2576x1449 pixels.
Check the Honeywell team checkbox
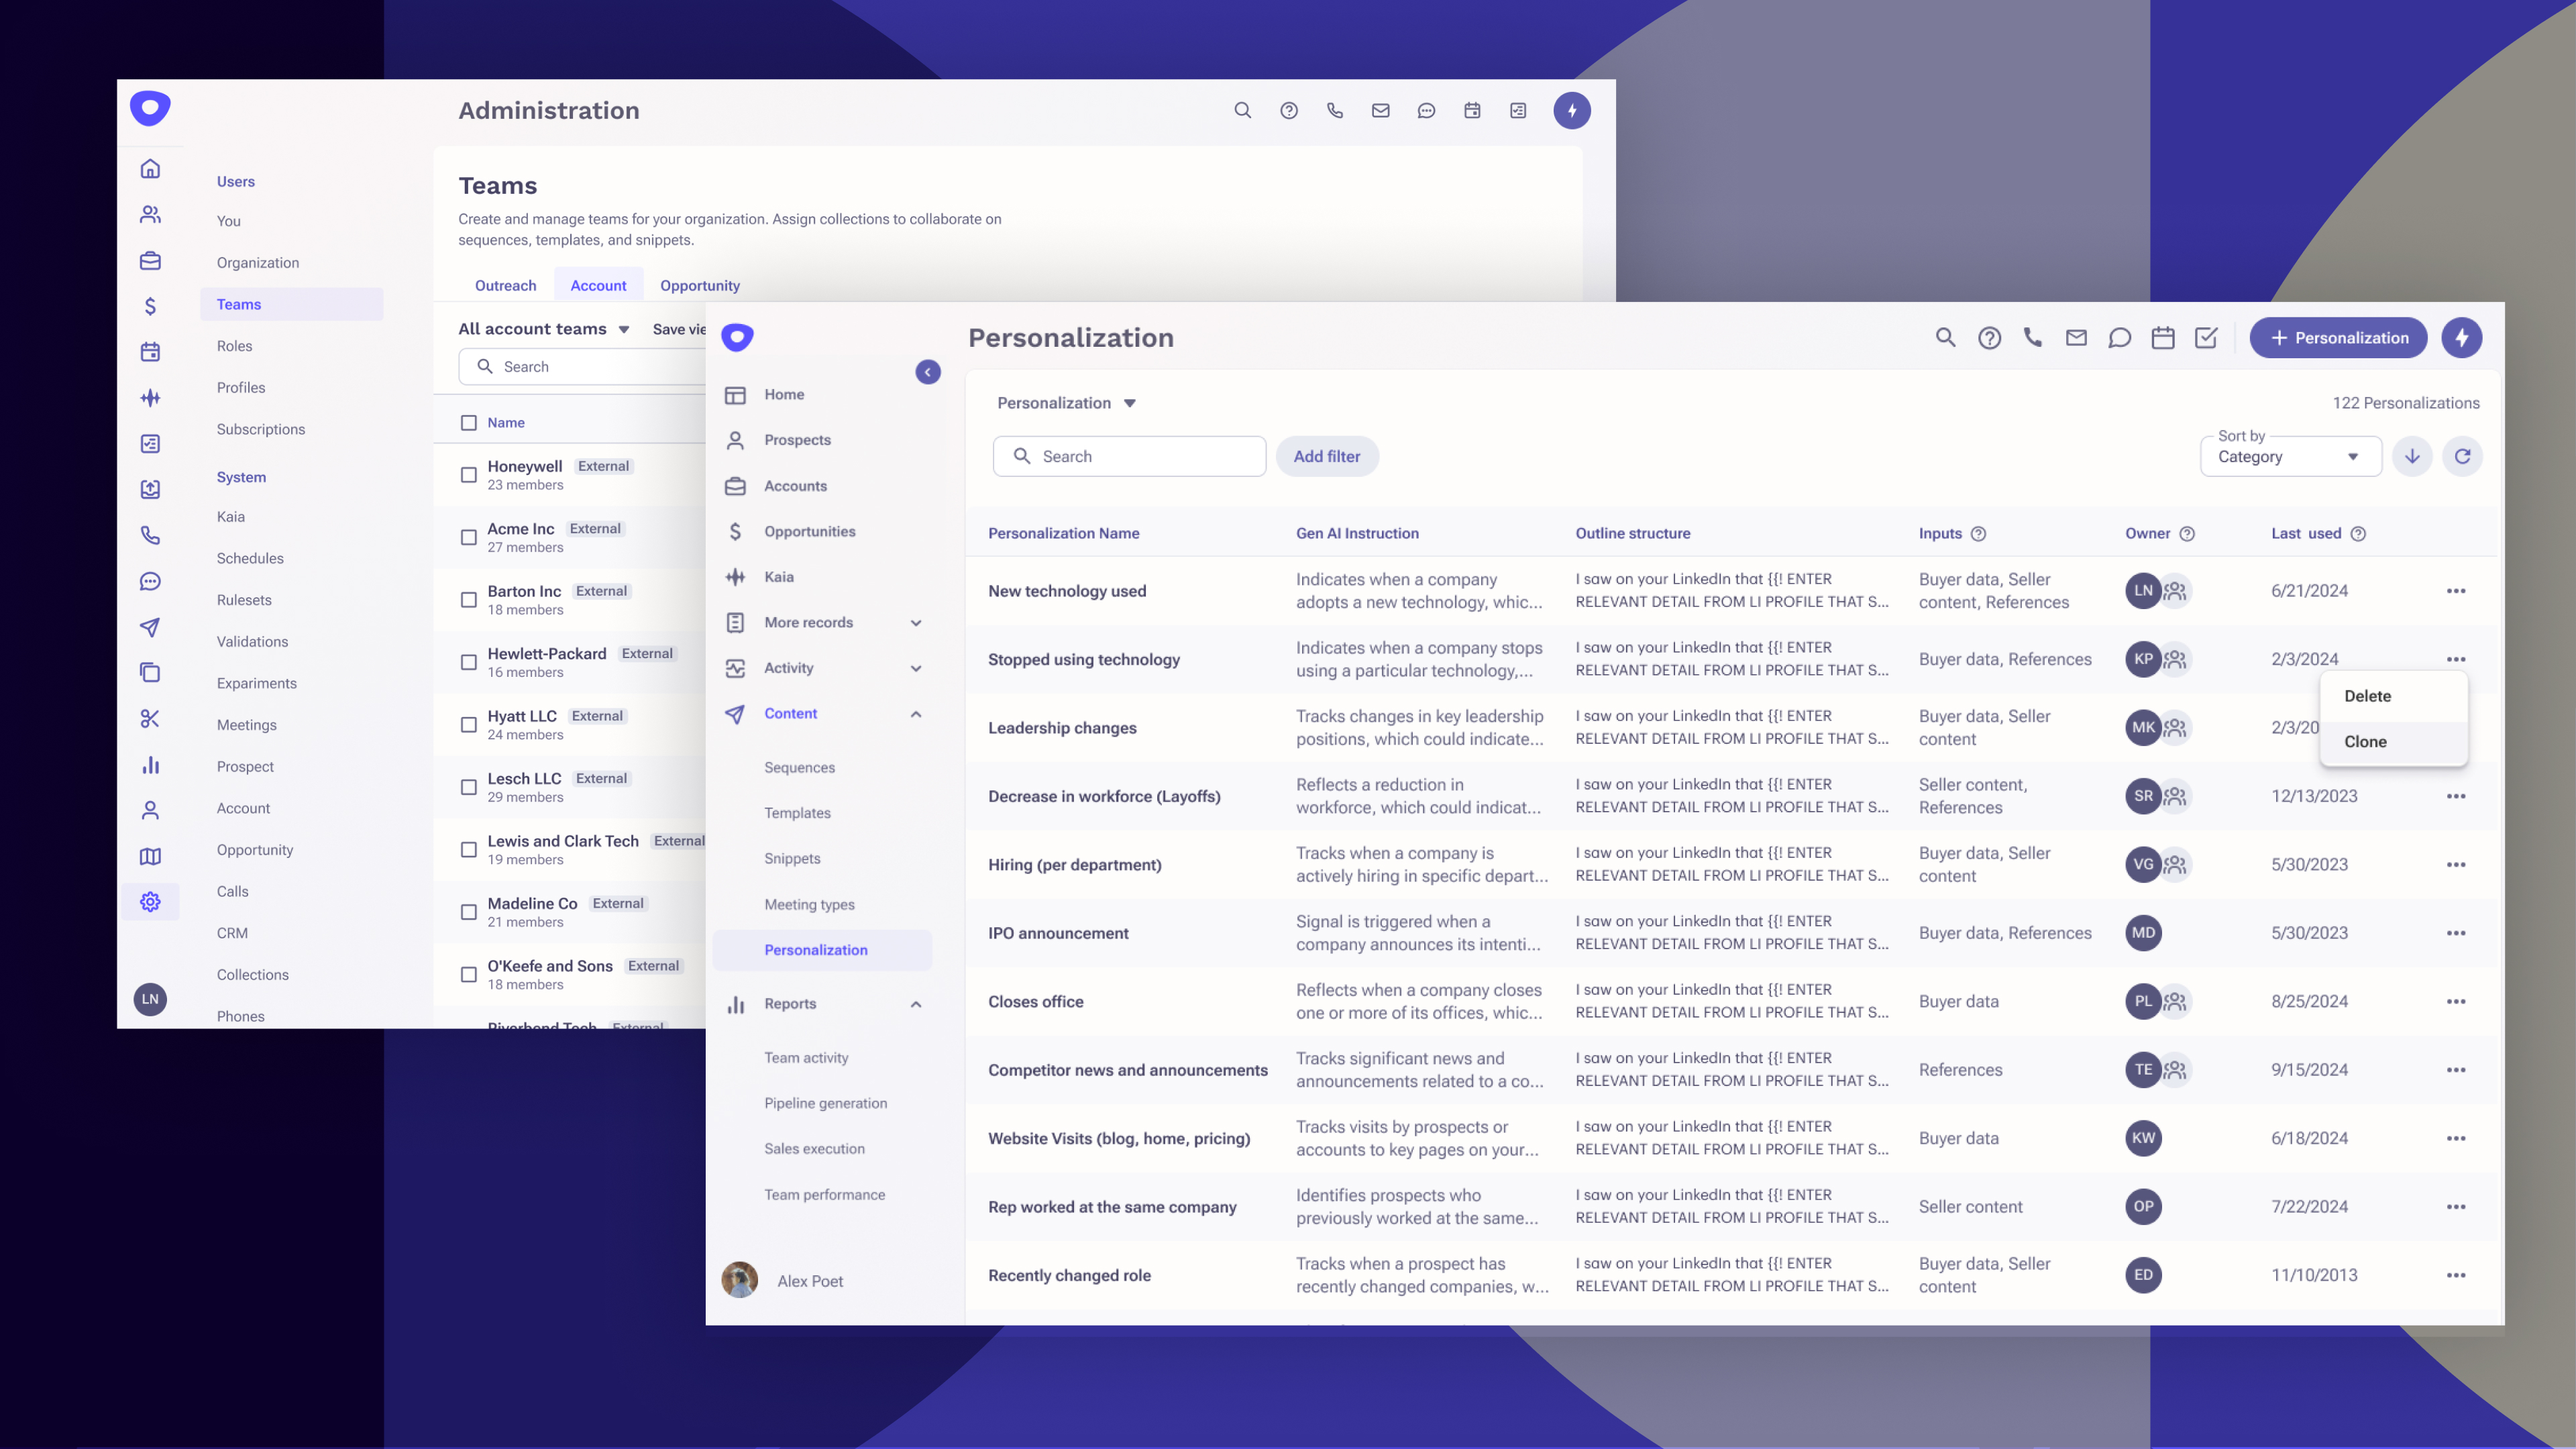[468, 475]
